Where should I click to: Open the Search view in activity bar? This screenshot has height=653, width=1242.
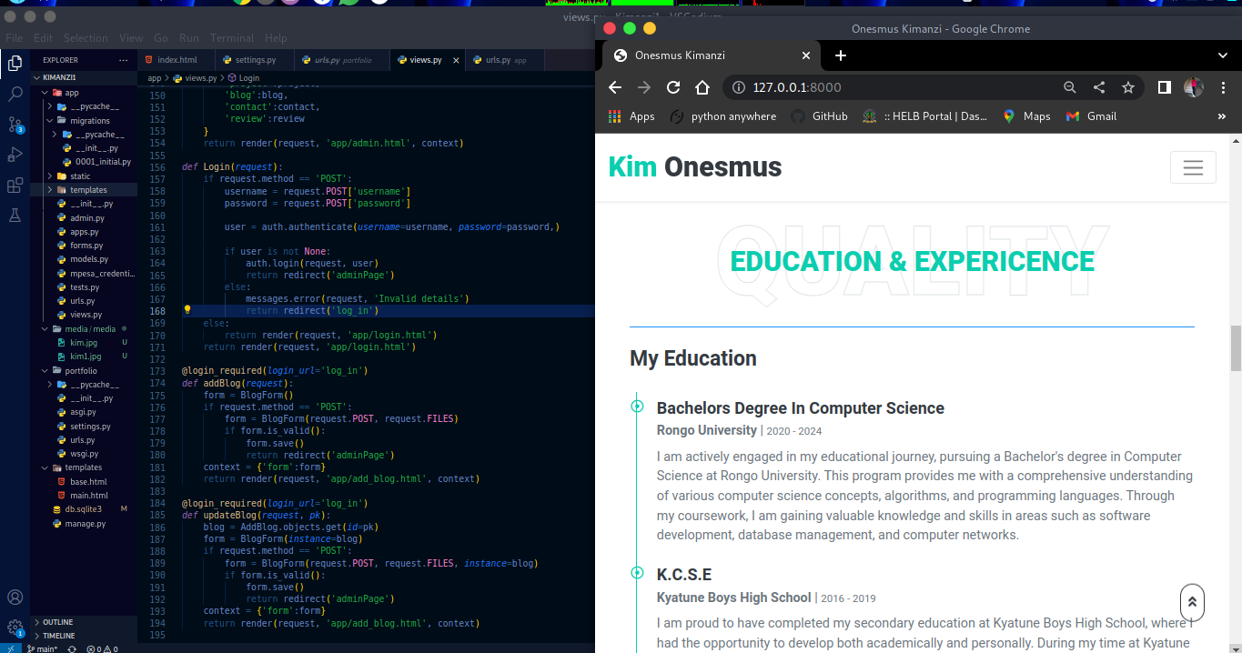(15, 94)
